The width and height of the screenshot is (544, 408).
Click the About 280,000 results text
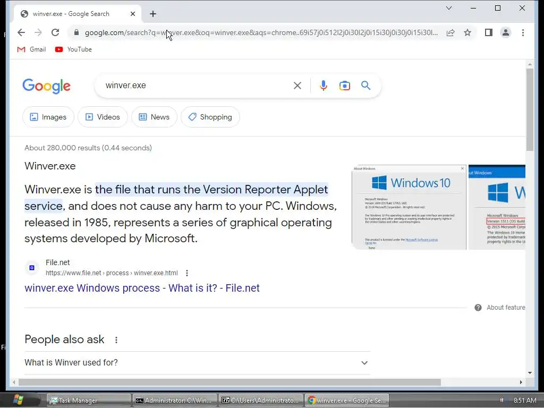88,148
